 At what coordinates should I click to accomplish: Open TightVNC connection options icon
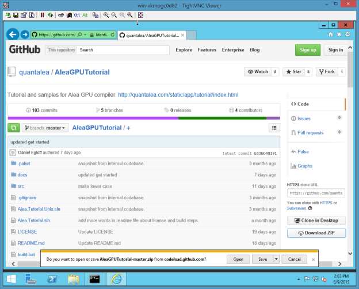tap(24, 15)
